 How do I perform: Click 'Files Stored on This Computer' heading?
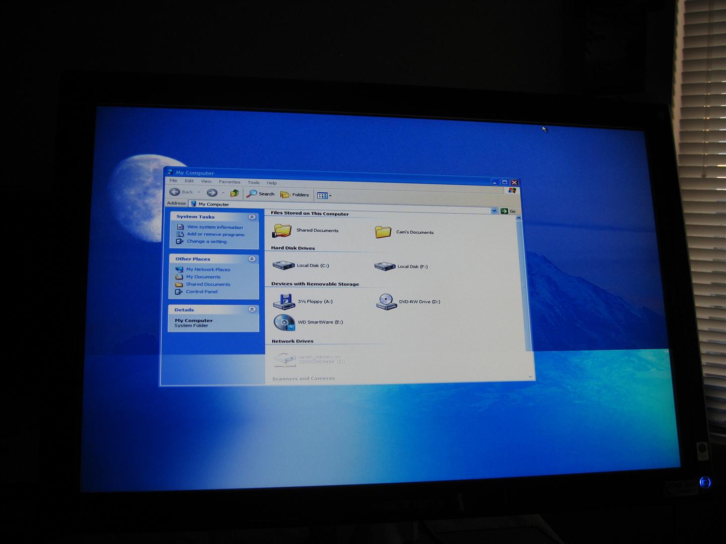pyautogui.click(x=310, y=214)
